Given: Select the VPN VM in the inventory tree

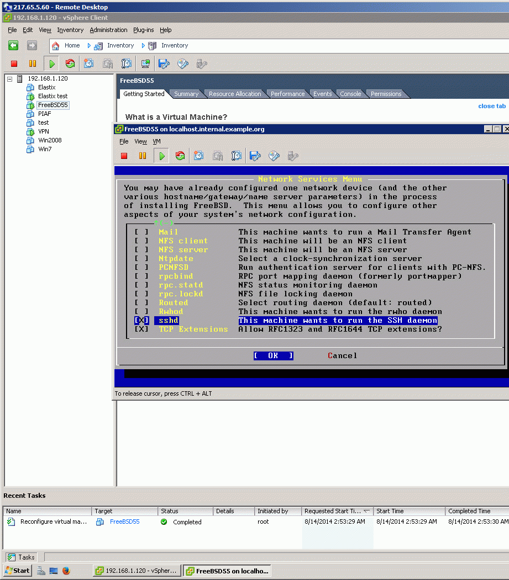Looking at the screenshot, I should tap(43, 131).
